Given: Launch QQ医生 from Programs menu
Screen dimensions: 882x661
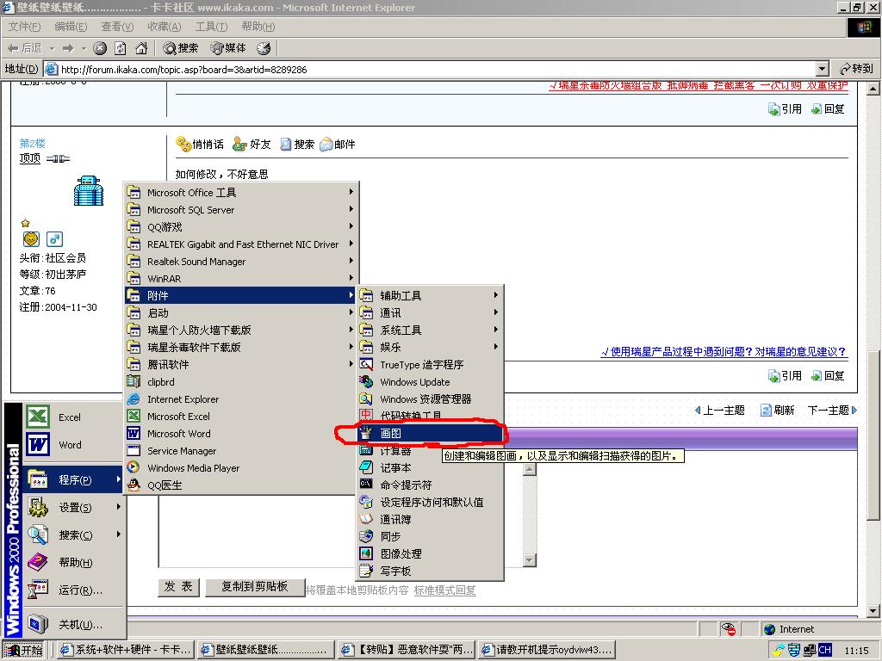Looking at the screenshot, I should click(x=241, y=485).
